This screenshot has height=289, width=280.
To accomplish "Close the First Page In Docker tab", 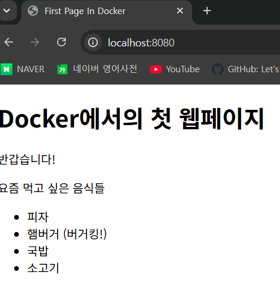I will [180, 11].
